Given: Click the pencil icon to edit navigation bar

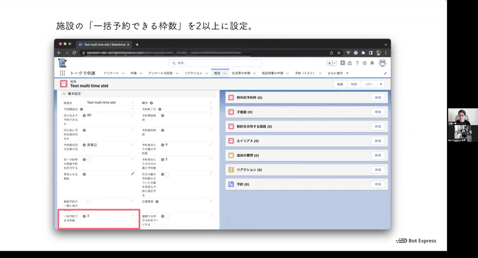Looking at the screenshot, I should pyautogui.click(x=385, y=73).
